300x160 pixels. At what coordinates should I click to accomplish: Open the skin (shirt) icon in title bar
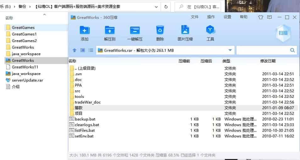pos(260,17)
